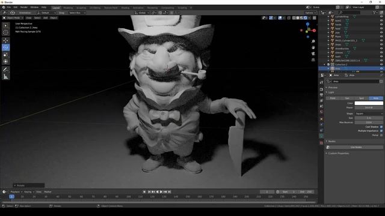Switch to the Shading workspace tab

125,8
